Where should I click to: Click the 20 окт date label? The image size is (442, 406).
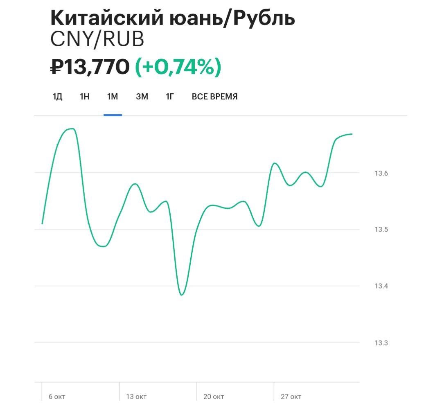point(214,397)
